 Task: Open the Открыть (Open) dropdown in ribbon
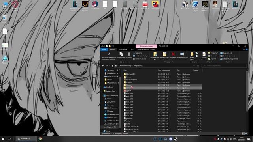click(x=213, y=53)
